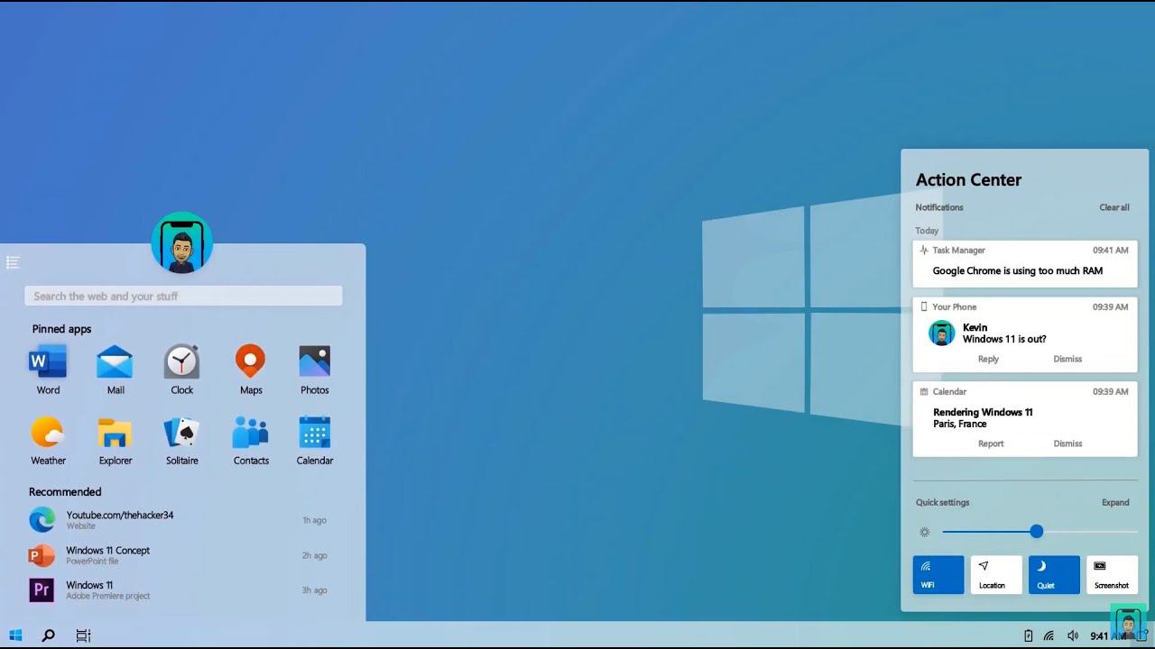
Task: Click the '3h ago' timestamp
Action: [314, 590]
